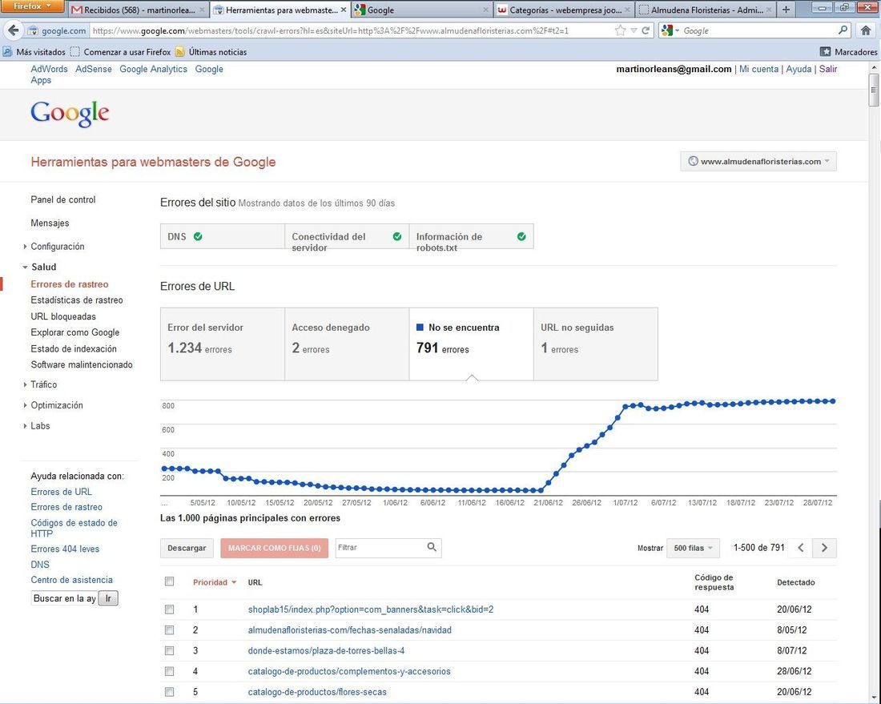Screen dimensions: 881x704
Task: Select the Error del servidor errors tab
Action: coord(223,344)
